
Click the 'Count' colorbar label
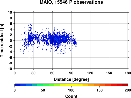(x=71, y=96)
